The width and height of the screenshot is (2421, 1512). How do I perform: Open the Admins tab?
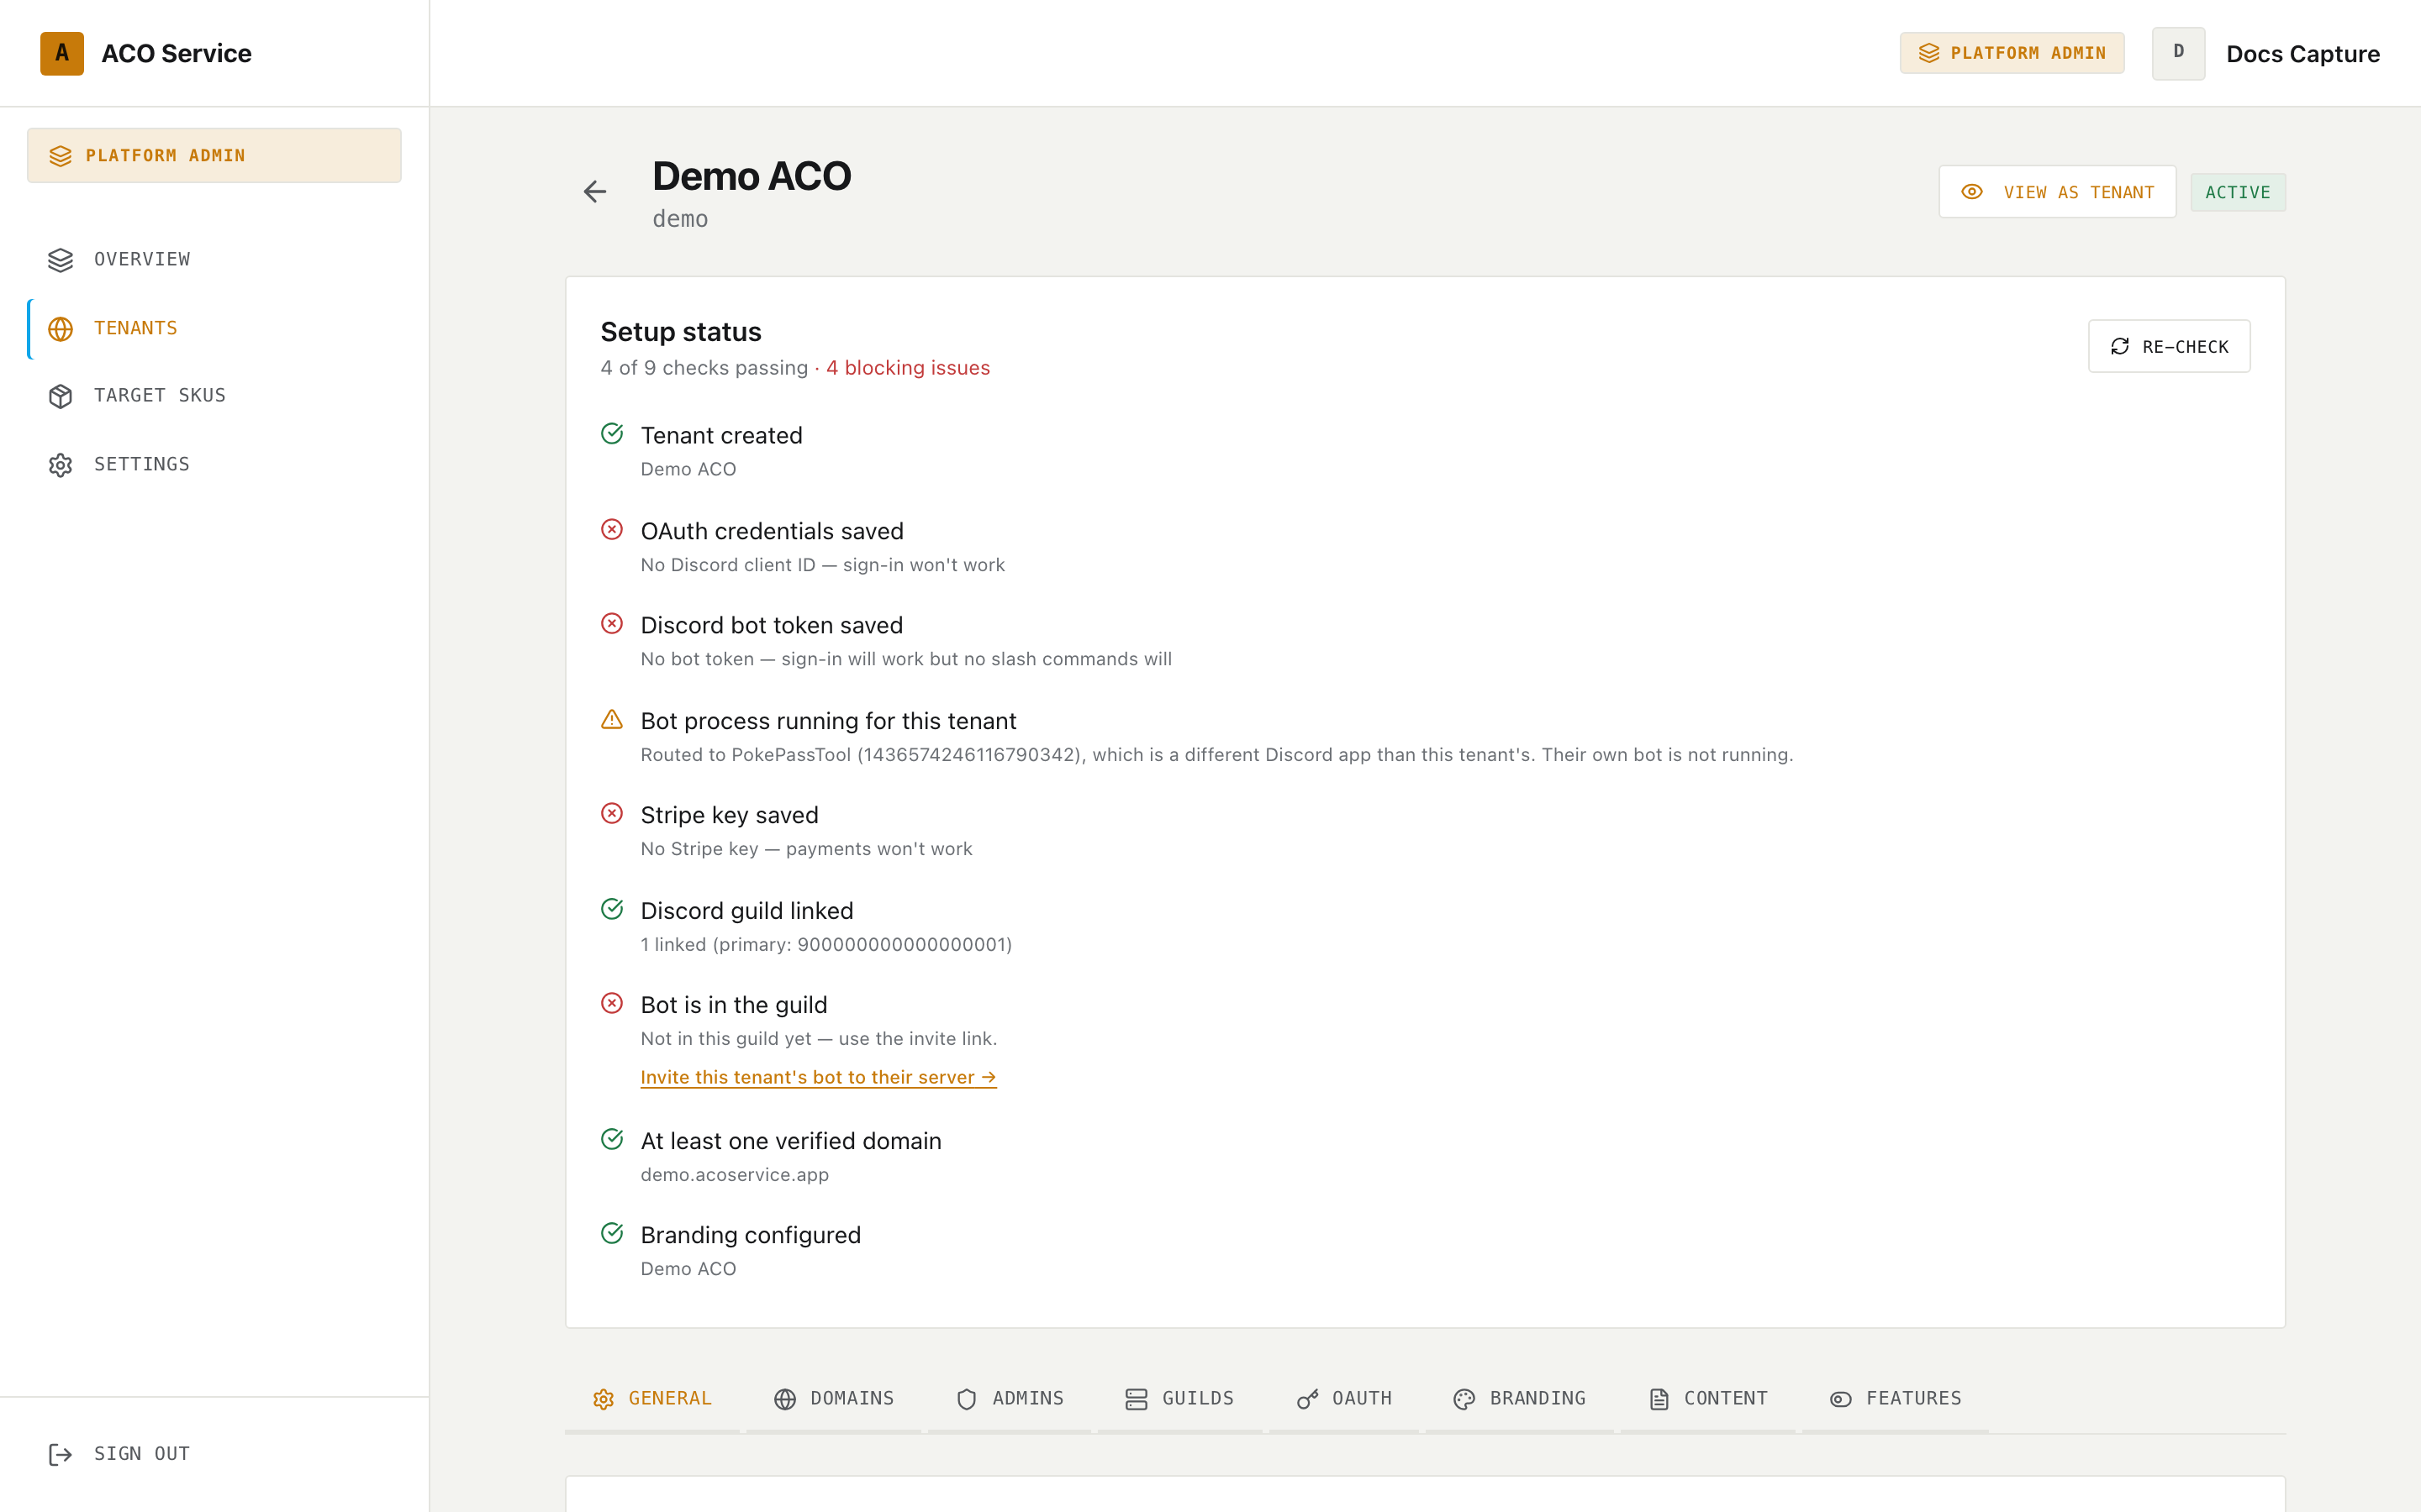[x=1010, y=1399]
